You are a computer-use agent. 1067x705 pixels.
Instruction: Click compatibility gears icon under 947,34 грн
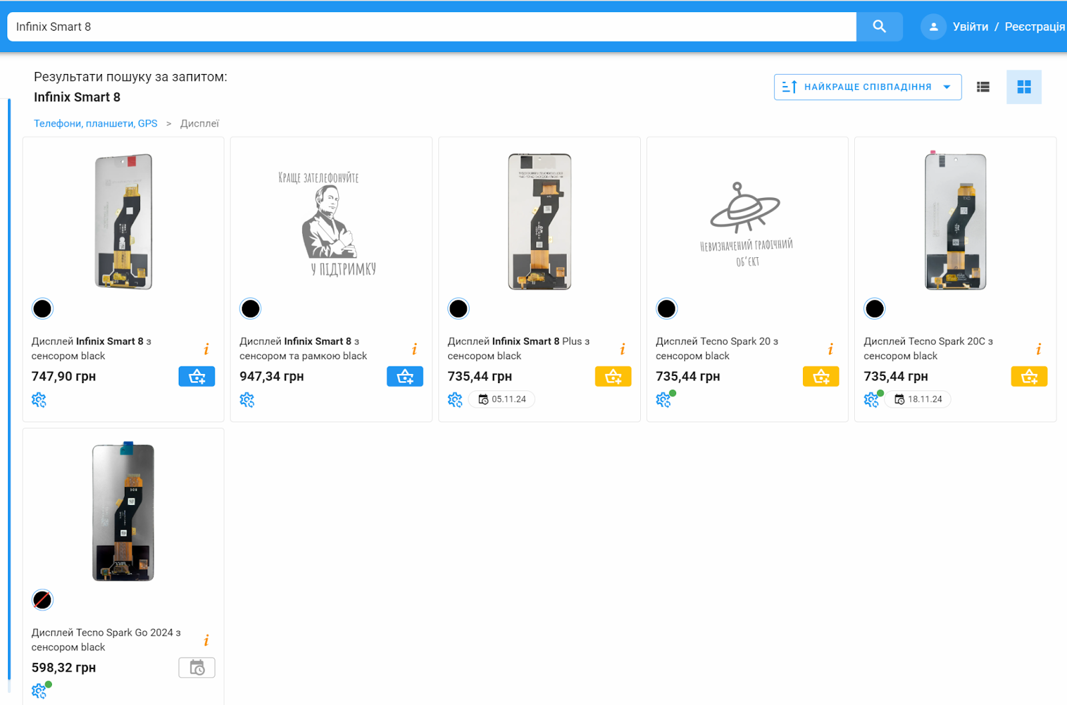point(247,400)
